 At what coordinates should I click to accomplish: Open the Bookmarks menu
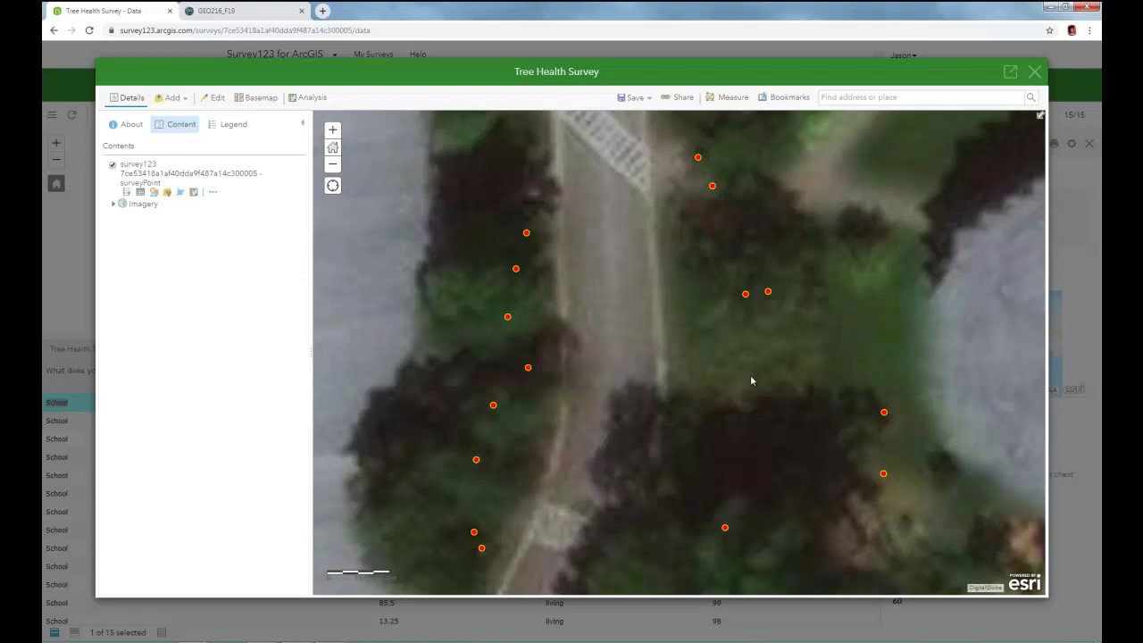[783, 97]
